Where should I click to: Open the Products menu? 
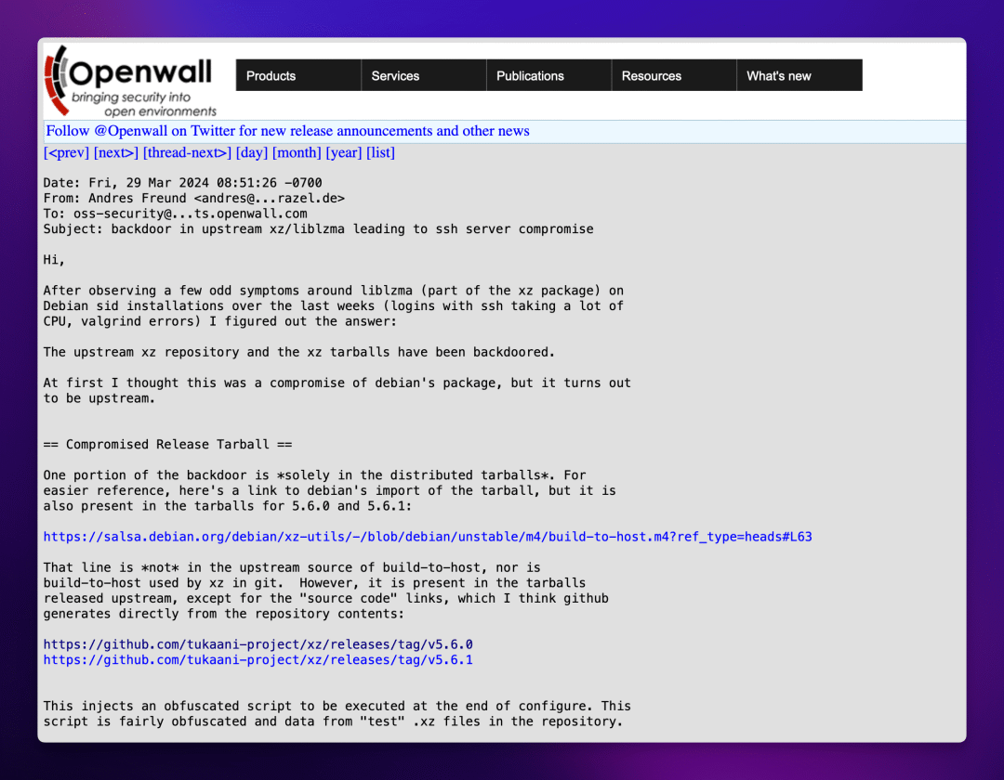click(x=298, y=75)
